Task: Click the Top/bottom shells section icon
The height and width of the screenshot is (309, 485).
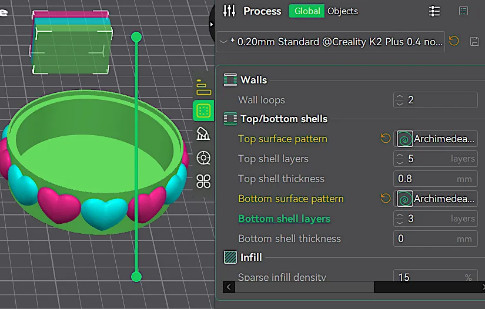Action: tap(230, 119)
